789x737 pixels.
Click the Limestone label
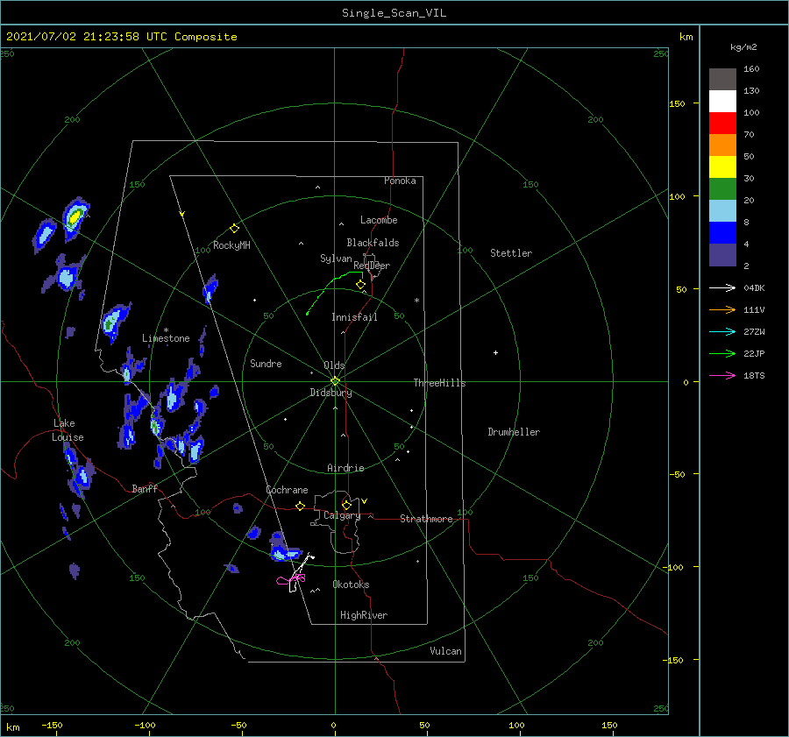coord(166,338)
